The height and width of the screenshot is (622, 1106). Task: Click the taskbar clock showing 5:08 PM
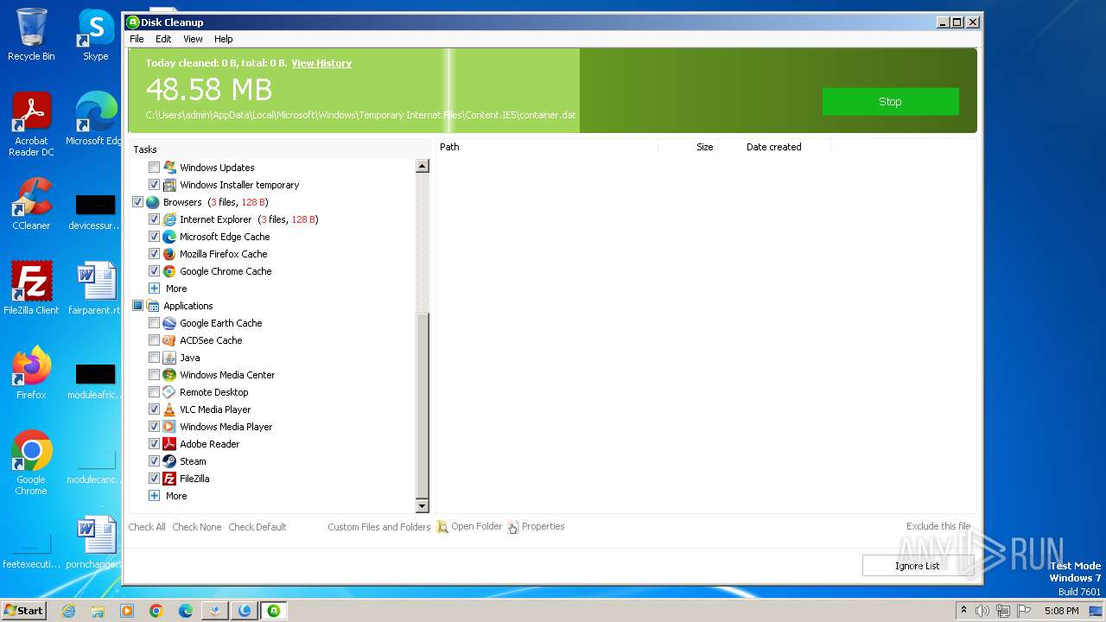[1061, 611]
